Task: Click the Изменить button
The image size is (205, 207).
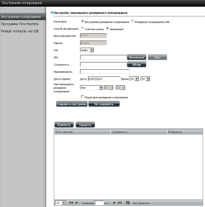Action: point(64,125)
